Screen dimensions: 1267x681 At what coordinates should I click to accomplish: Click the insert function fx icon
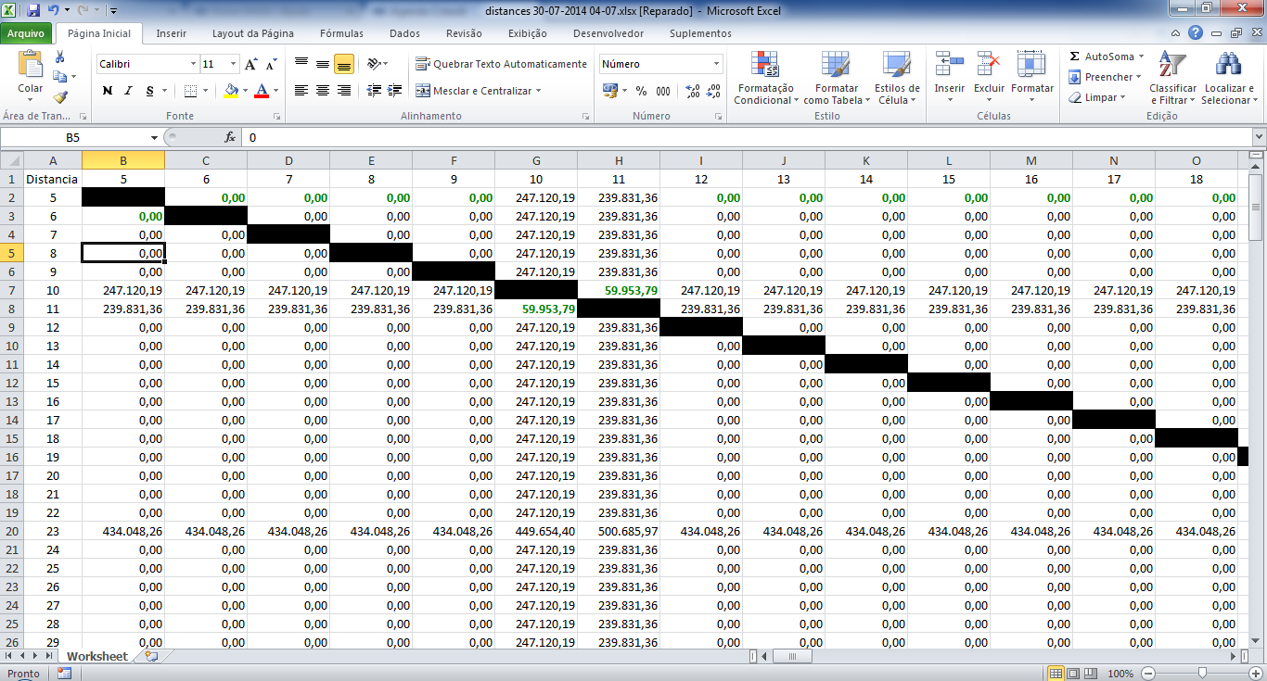click(230, 137)
